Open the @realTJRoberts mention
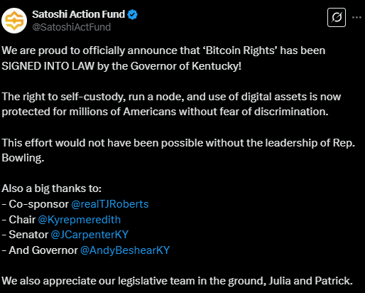Viewport: 365px width, 293px height. pyautogui.click(x=110, y=204)
